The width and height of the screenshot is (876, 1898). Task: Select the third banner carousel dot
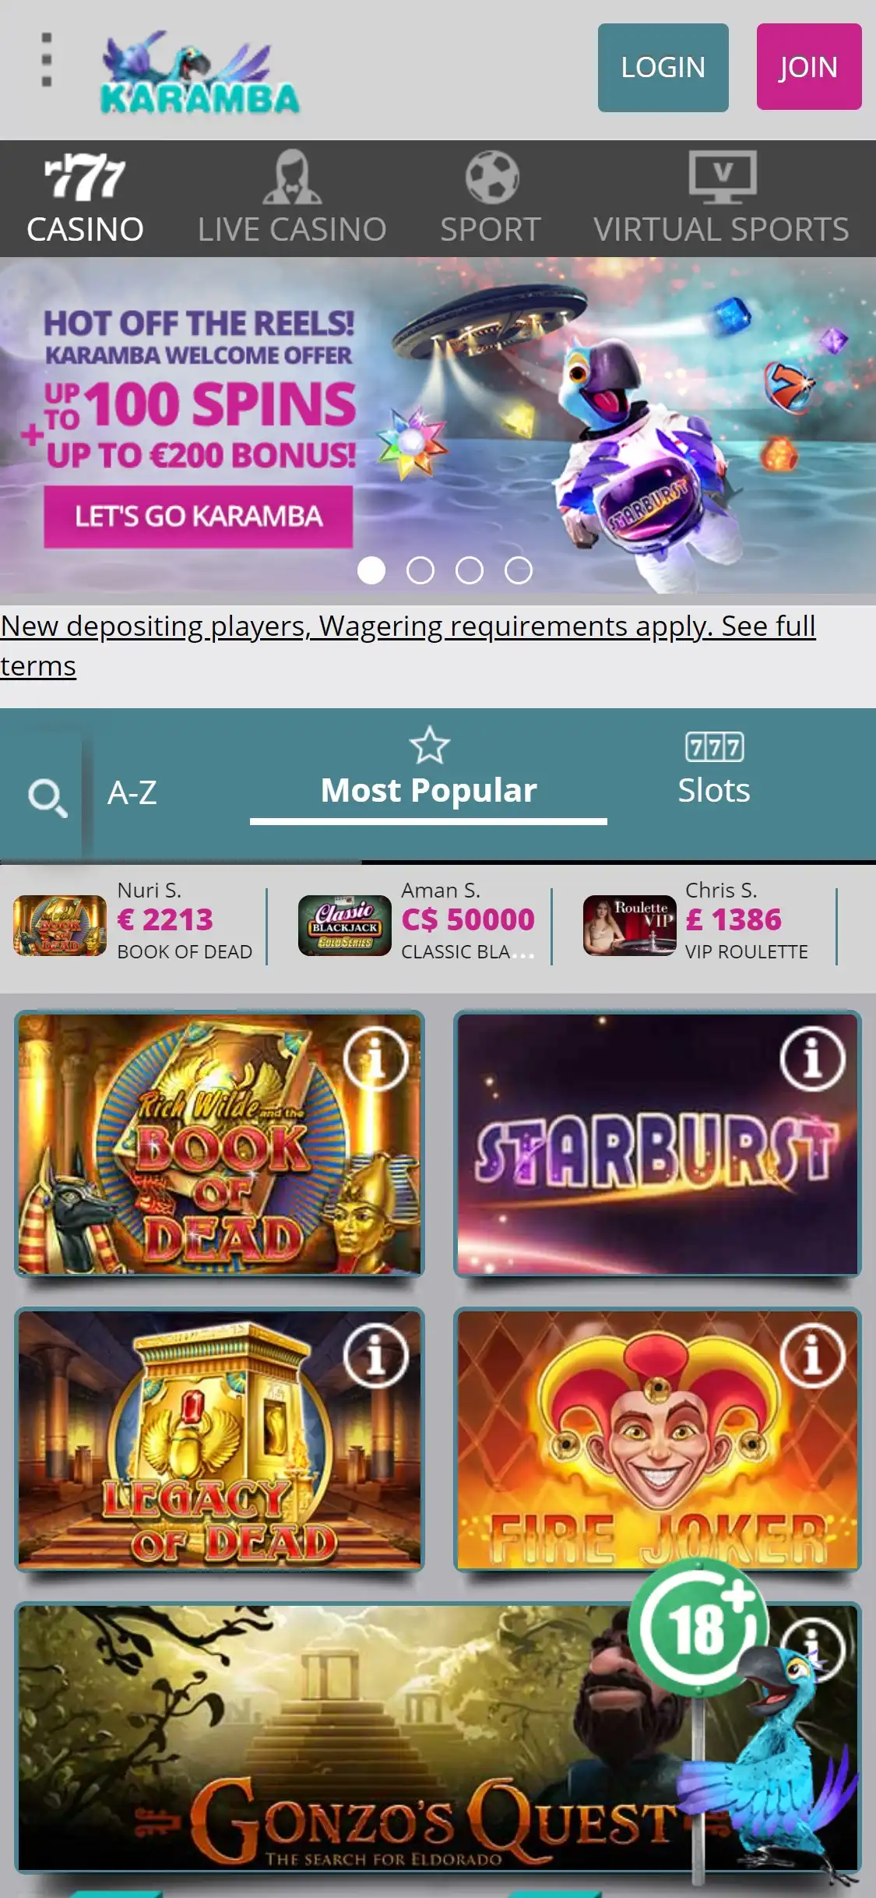tap(470, 570)
